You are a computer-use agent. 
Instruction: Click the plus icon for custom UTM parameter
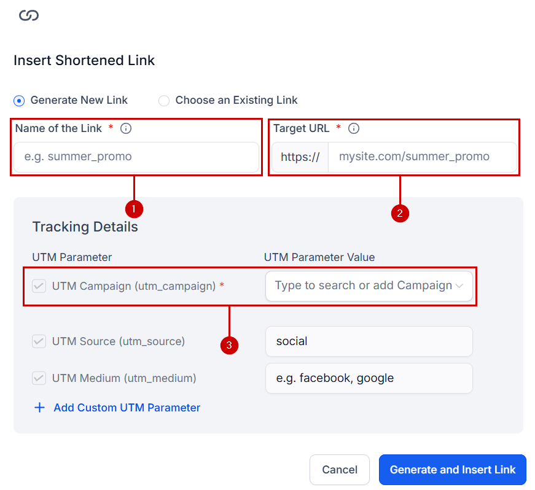[x=39, y=408]
